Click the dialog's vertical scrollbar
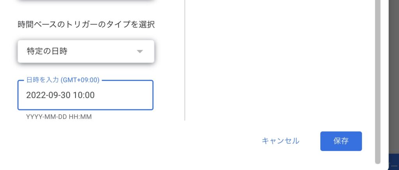The width and height of the screenshot is (399, 170). (377, 78)
